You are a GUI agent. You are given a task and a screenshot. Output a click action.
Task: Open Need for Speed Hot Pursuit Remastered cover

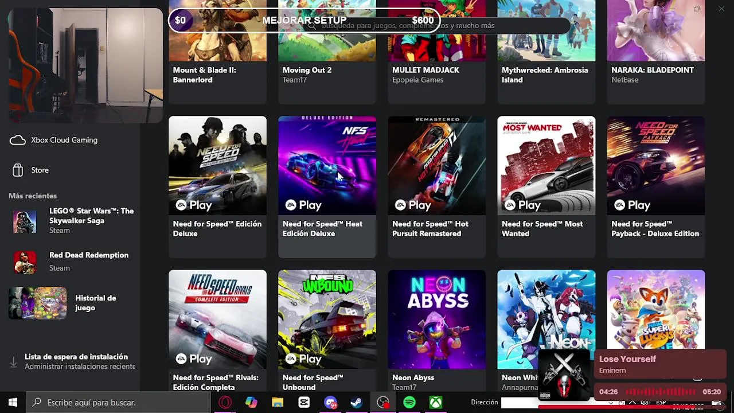point(436,166)
